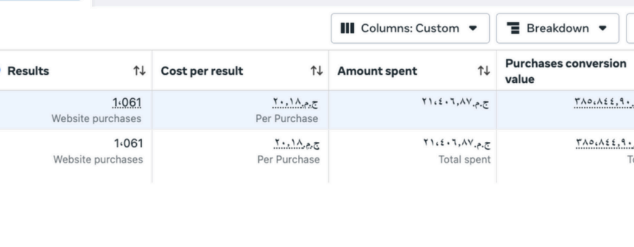Expand the Breakdown dropdown caret
This screenshot has width=634, height=247.
coord(602,28)
